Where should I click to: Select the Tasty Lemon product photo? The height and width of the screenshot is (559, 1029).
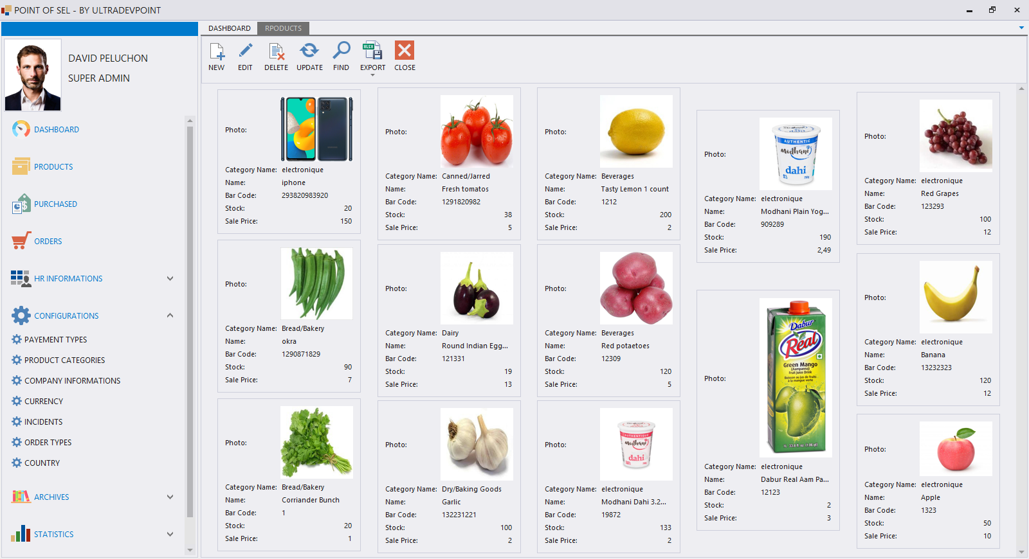click(636, 132)
